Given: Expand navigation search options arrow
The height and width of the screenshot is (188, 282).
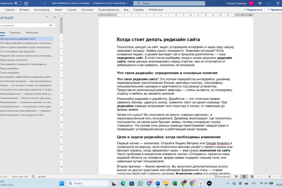Looking at the screenshot, I should click(54, 25).
